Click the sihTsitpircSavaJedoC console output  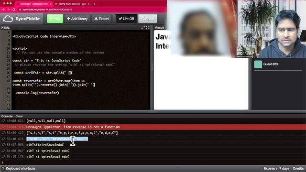(x=45, y=145)
